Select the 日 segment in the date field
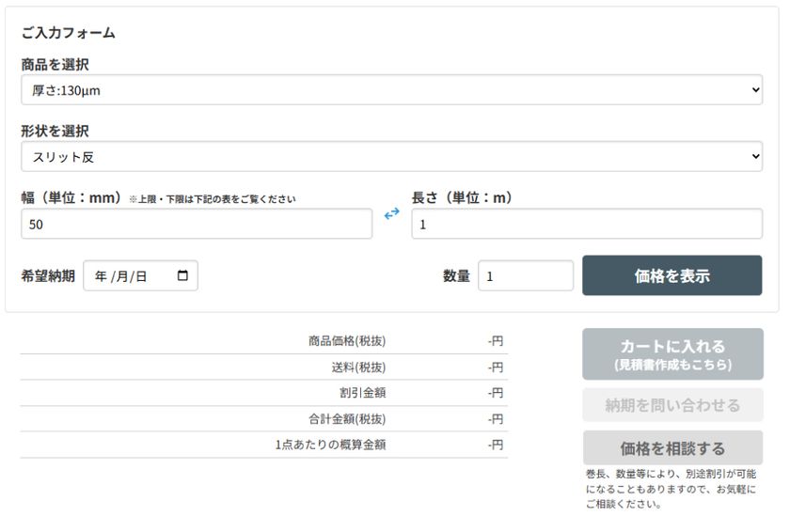The image size is (790, 516). [x=140, y=276]
